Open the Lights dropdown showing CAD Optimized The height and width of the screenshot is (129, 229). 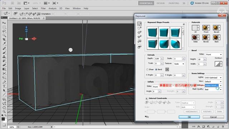click(x=213, y=78)
